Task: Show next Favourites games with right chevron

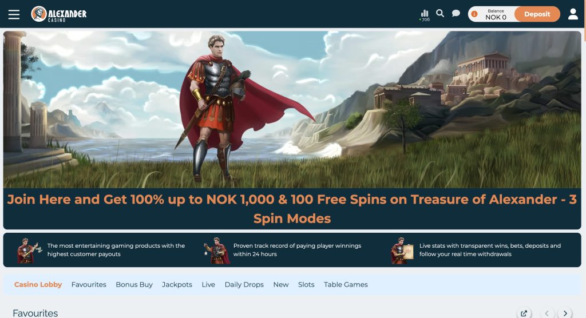Action: click(x=565, y=313)
